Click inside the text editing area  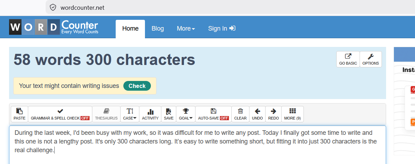coord(198,145)
